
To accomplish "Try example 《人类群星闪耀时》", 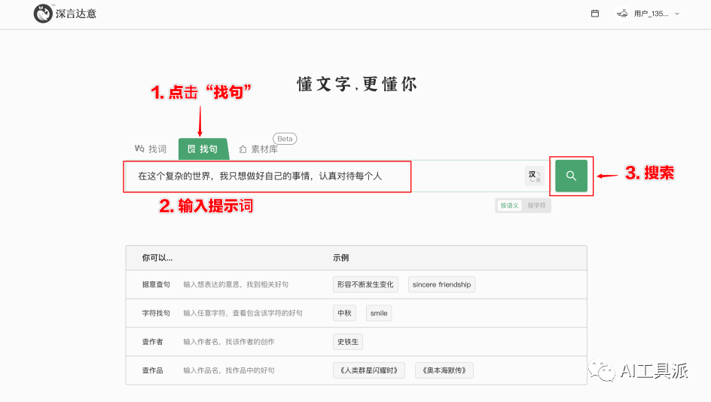I will point(368,370).
